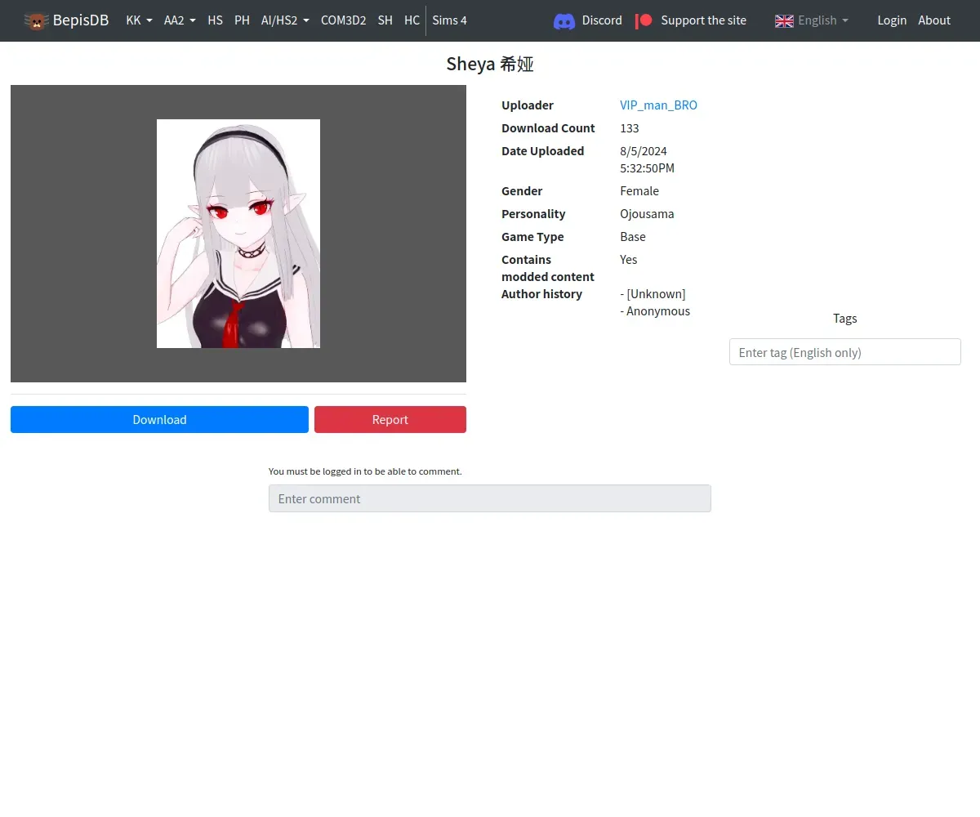Click the Tags heading
This screenshot has height=817, width=980.
[845, 319]
